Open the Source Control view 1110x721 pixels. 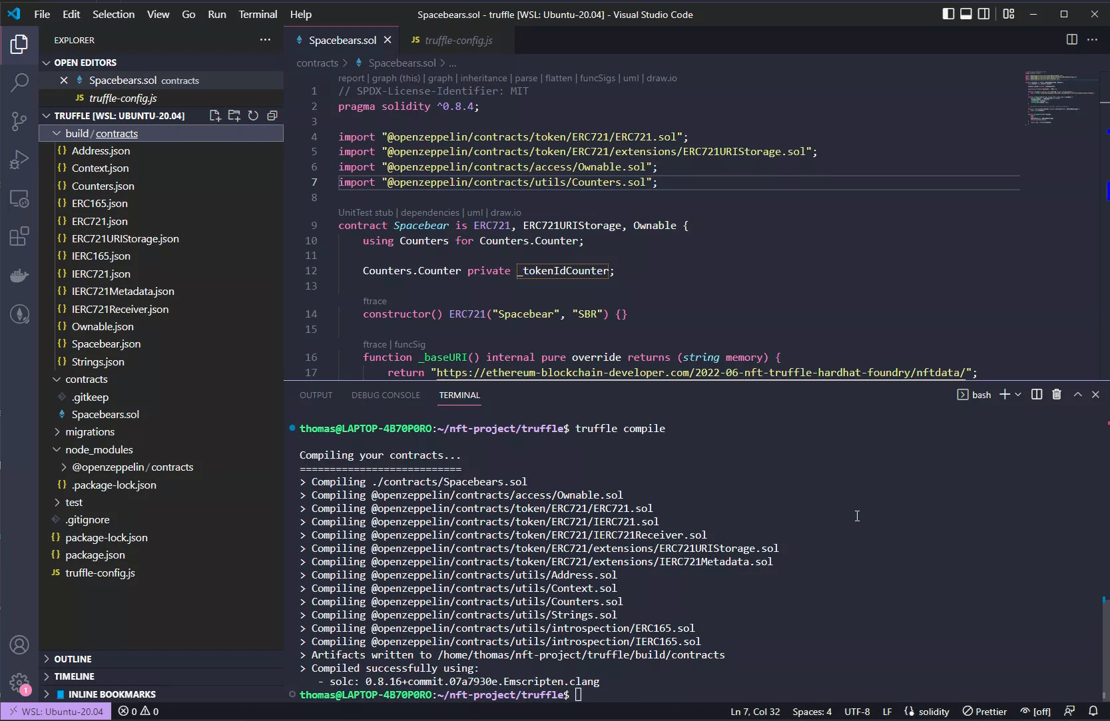(x=19, y=121)
